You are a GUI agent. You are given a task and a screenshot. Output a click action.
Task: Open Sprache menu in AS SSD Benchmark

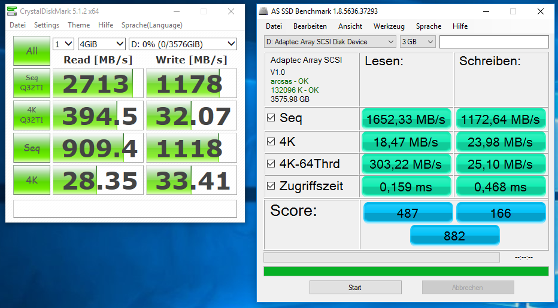429,26
